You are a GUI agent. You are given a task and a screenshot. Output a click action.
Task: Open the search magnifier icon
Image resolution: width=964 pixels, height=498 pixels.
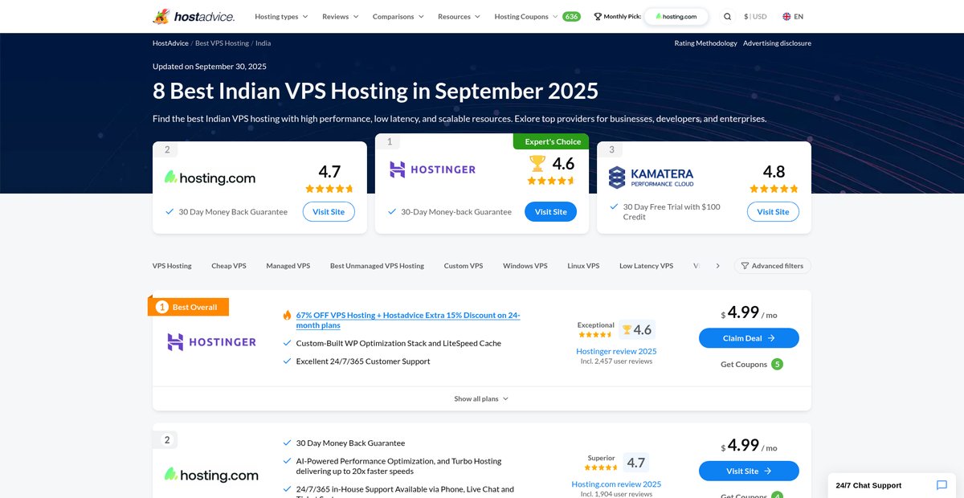tap(727, 16)
